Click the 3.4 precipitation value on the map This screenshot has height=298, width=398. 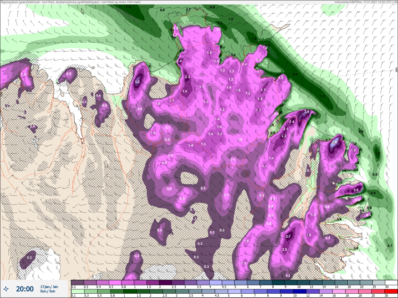pos(306,111)
